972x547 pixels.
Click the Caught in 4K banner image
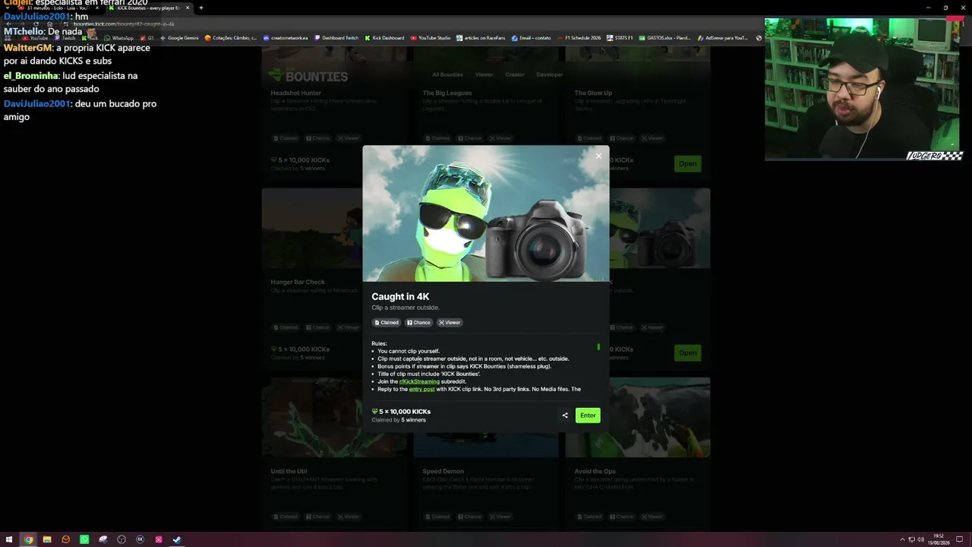tap(486, 213)
